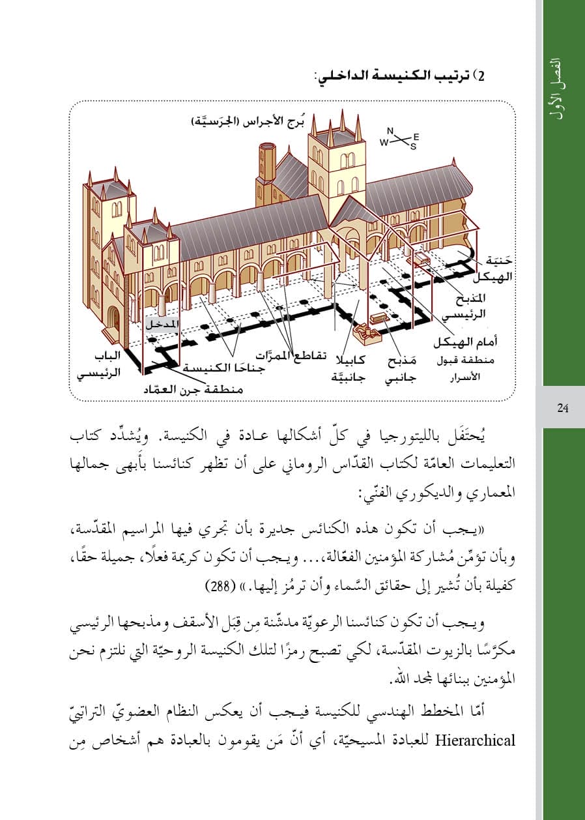Click the 'حَنيَة الهيكل' label
This screenshot has height=820, width=585.
tap(494, 270)
